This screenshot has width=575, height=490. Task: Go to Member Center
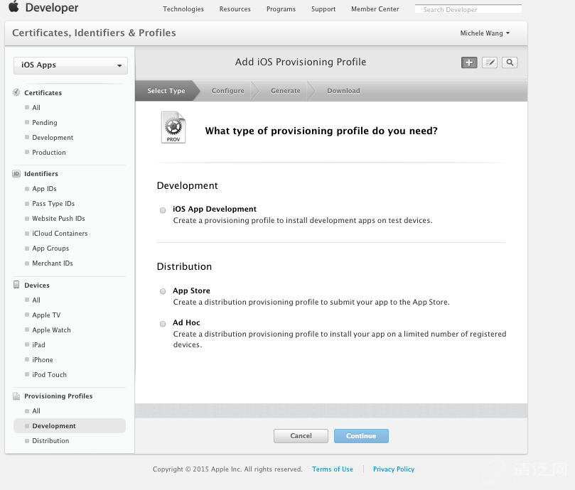(375, 9)
